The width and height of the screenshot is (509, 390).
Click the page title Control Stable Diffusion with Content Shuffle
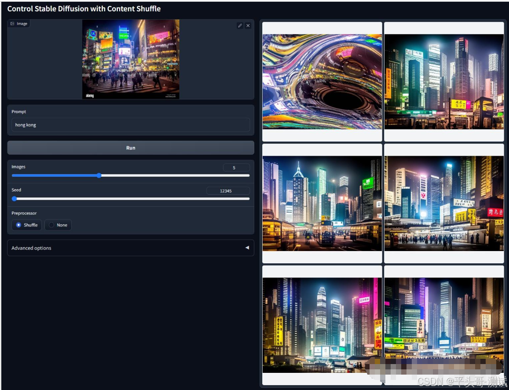[84, 9]
